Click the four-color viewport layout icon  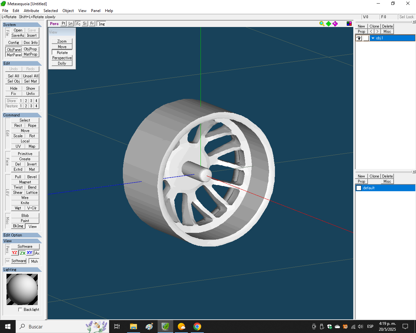[x=349, y=24]
